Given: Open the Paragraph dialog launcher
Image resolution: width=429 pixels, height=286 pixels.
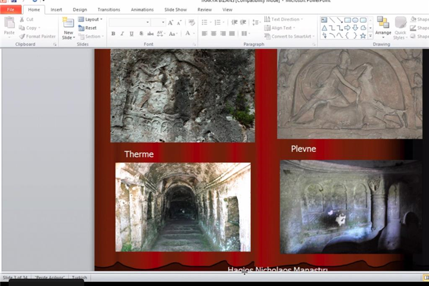Looking at the screenshot, I should click(x=314, y=44).
